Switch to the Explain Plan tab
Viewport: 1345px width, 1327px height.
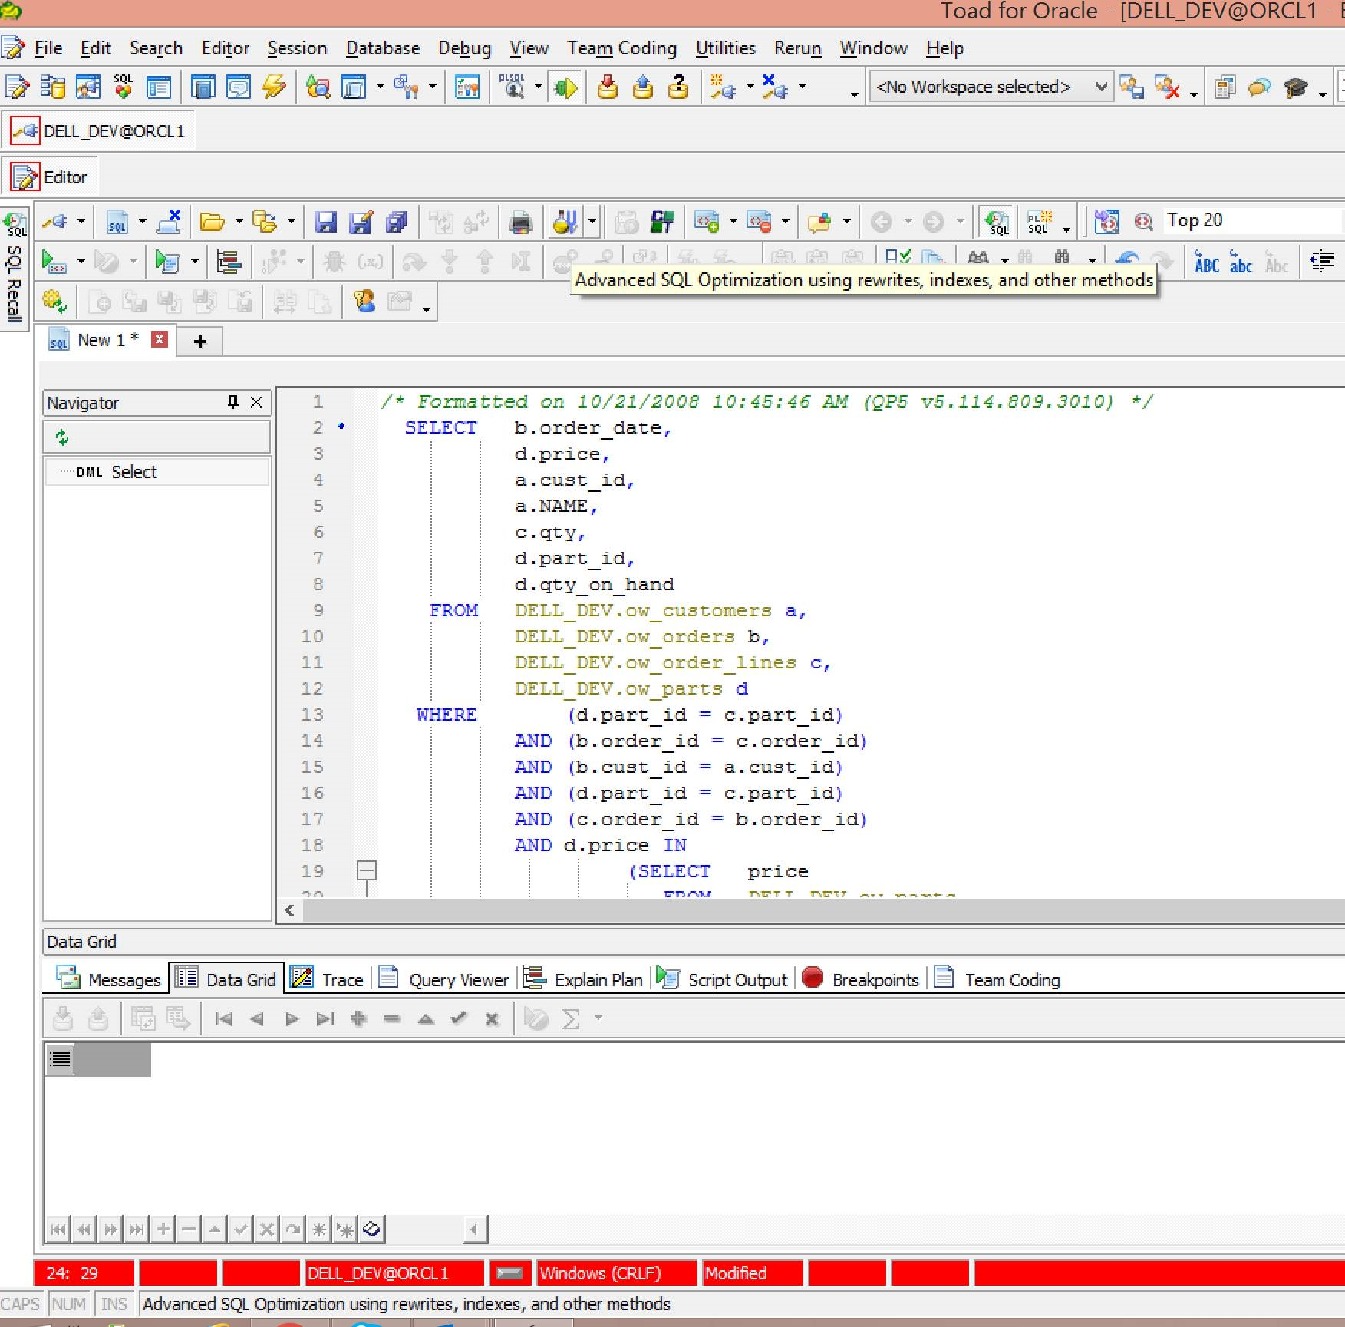pos(582,979)
